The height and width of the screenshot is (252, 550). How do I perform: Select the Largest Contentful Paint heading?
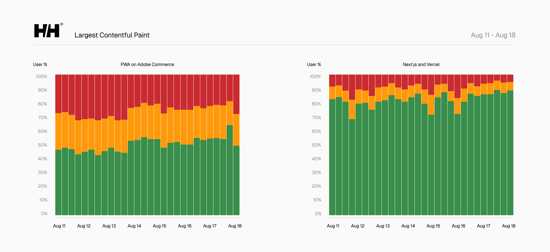pyautogui.click(x=112, y=35)
